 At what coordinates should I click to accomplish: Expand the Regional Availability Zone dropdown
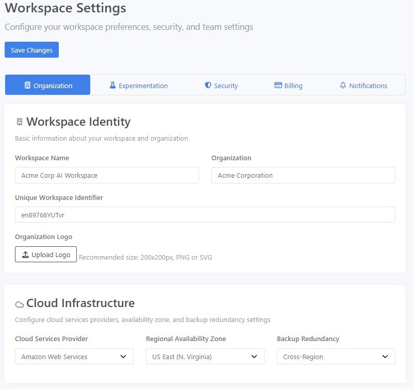[205, 357]
